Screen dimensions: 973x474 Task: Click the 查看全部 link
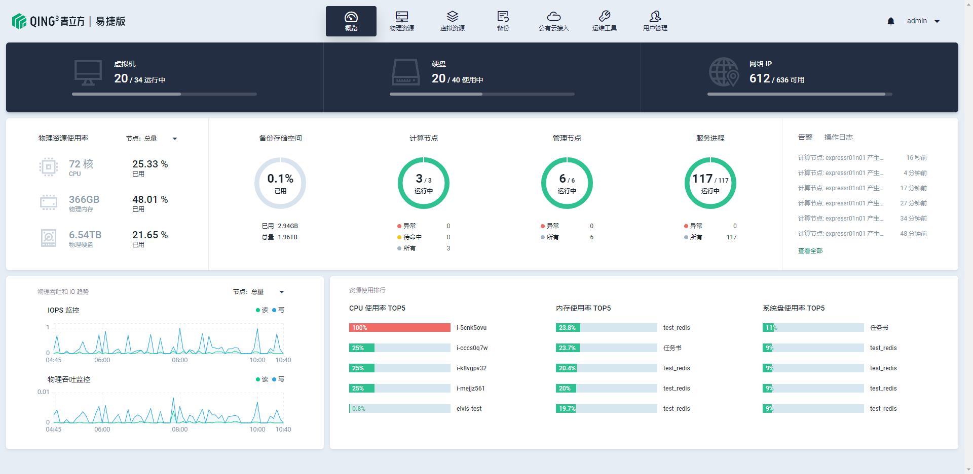(810, 251)
